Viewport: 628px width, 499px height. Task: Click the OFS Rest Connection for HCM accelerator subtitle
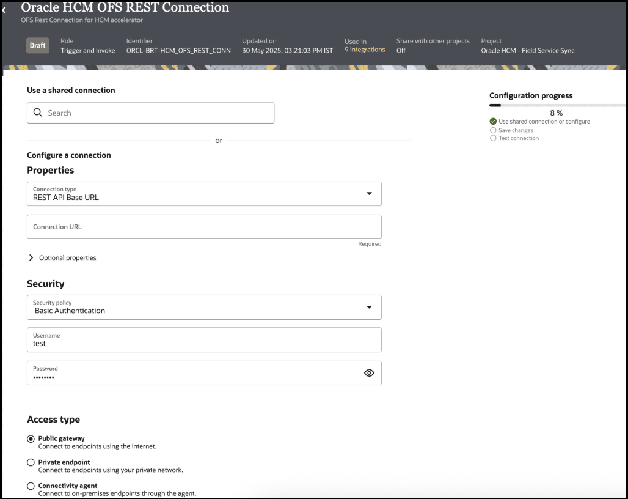[x=82, y=20]
